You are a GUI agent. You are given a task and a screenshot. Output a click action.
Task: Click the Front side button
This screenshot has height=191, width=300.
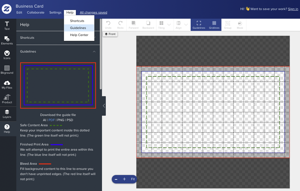click(110, 34)
